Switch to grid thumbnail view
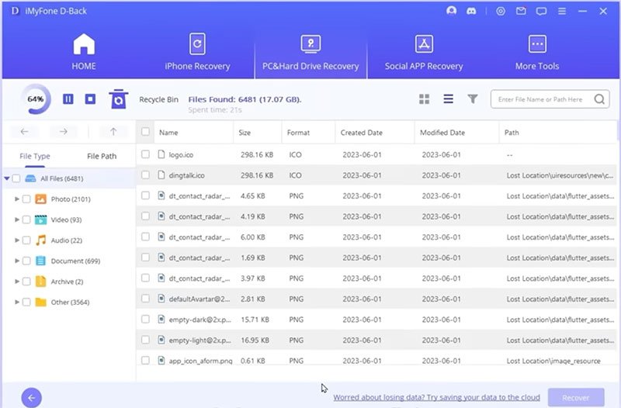 [x=424, y=99]
